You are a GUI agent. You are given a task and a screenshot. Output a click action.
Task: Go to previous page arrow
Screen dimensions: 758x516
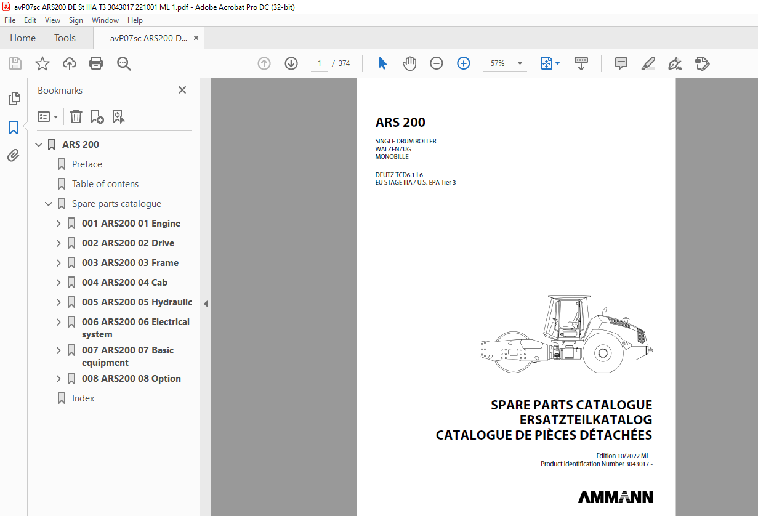pyautogui.click(x=264, y=63)
